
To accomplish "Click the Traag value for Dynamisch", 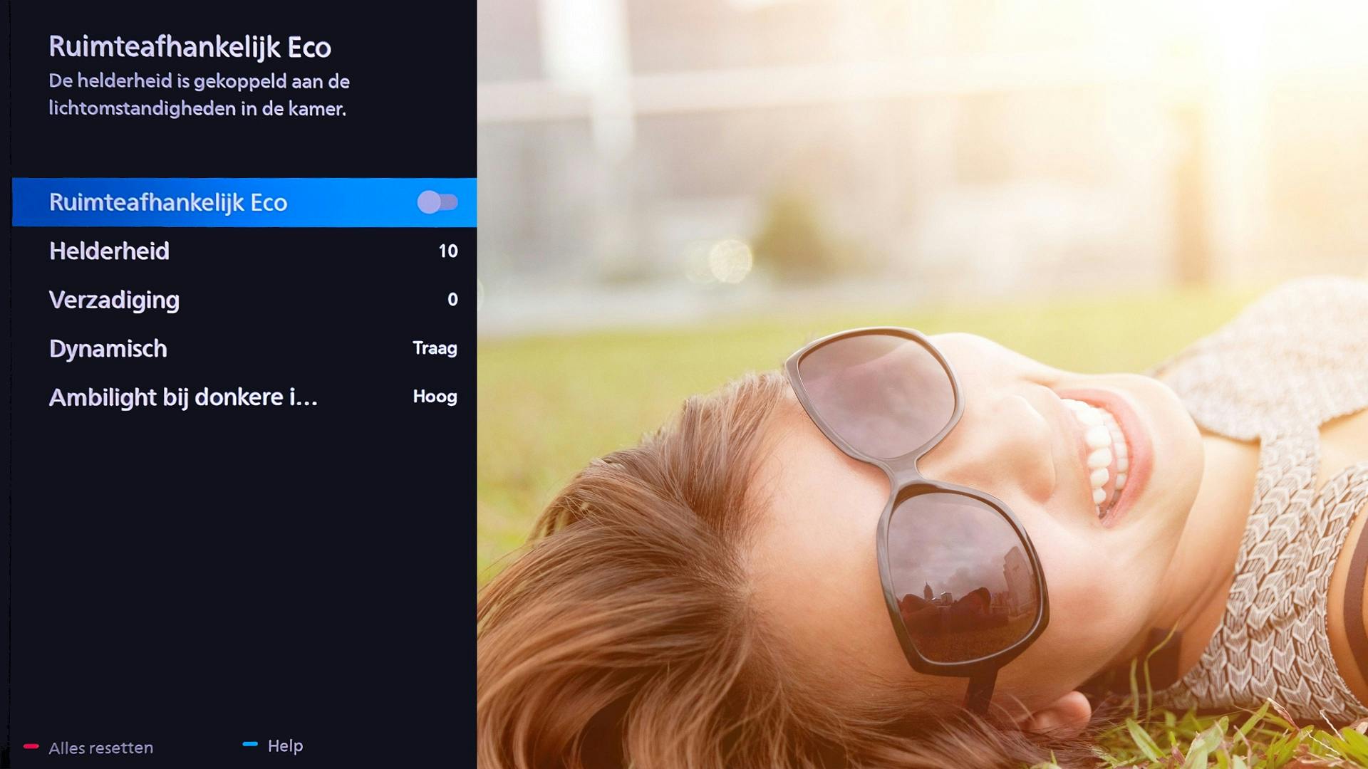I will (435, 348).
